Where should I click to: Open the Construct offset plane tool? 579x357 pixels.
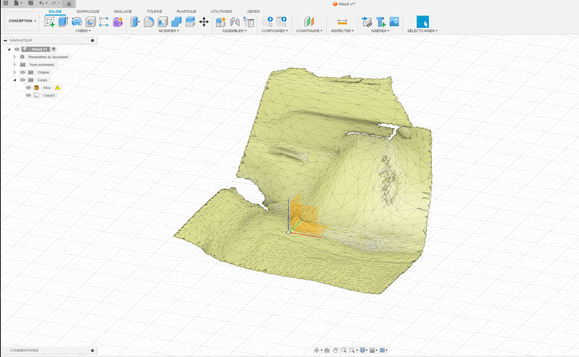(309, 22)
